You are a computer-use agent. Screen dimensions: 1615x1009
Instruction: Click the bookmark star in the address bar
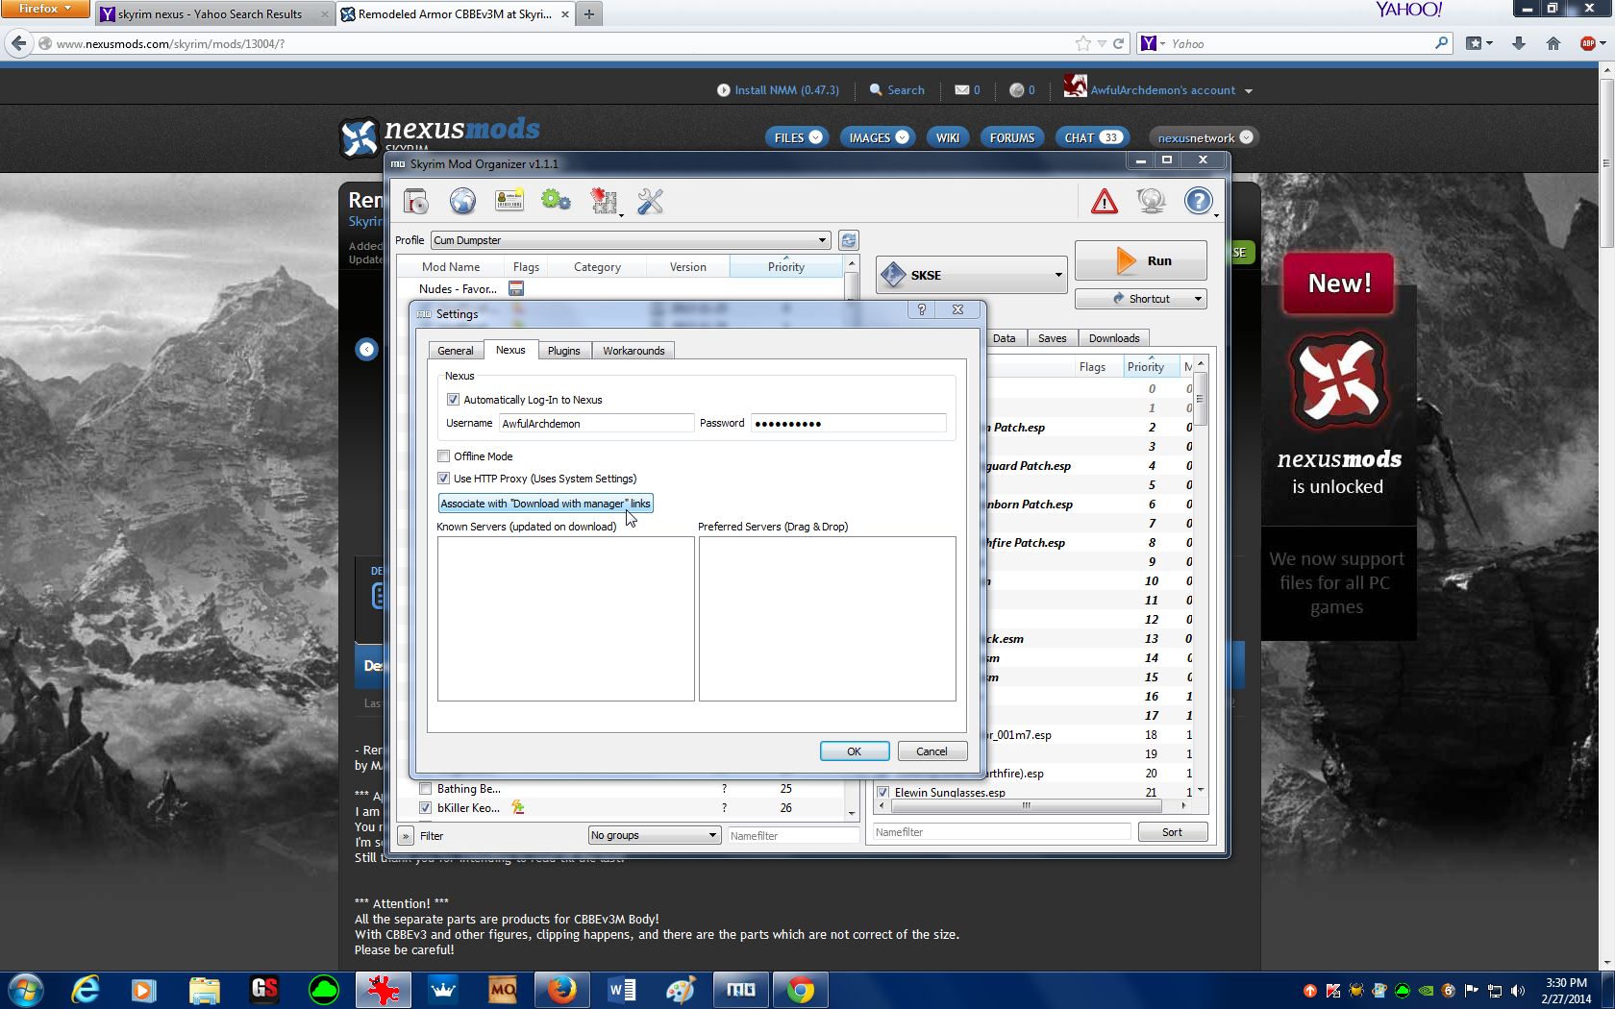click(1083, 43)
